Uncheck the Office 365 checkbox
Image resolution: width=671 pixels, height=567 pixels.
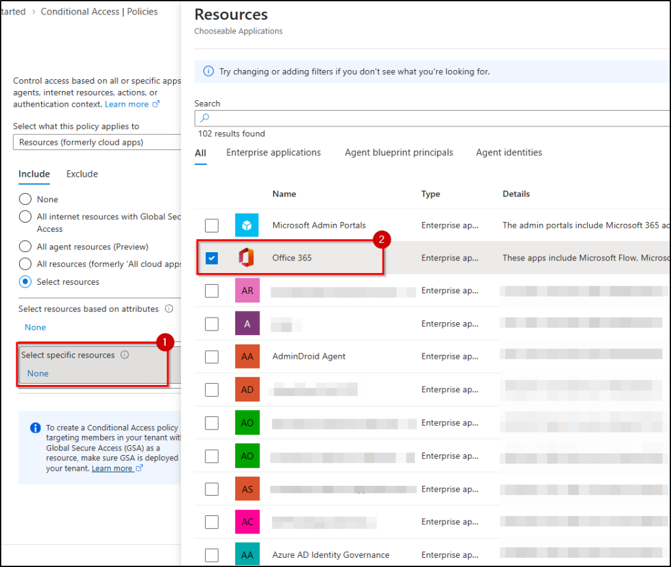click(212, 258)
